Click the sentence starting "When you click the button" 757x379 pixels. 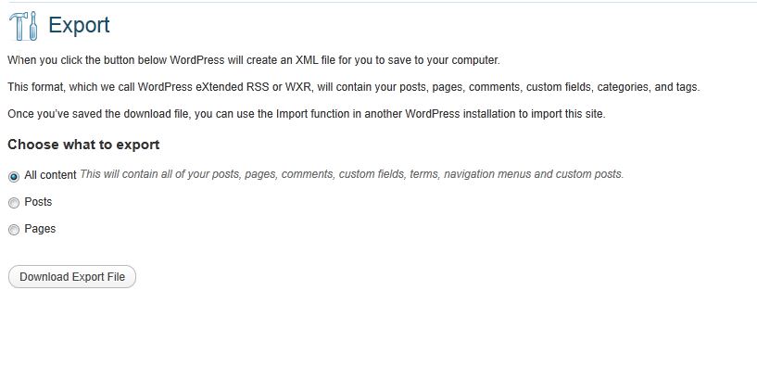253,60
